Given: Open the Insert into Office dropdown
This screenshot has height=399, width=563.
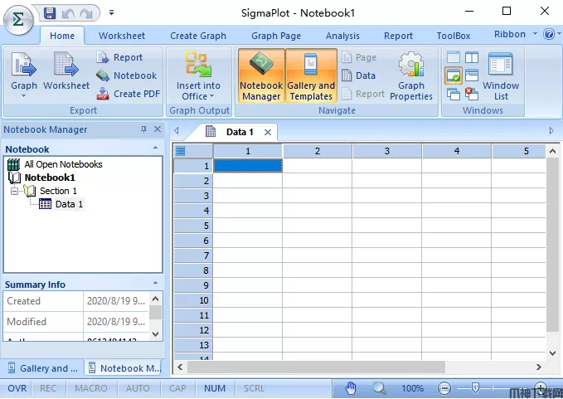Looking at the screenshot, I should pos(198,75).
